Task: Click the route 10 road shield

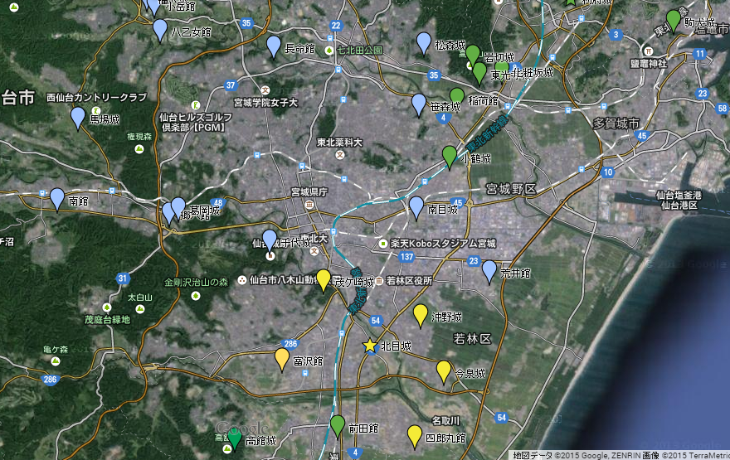Action: point(607,172)
